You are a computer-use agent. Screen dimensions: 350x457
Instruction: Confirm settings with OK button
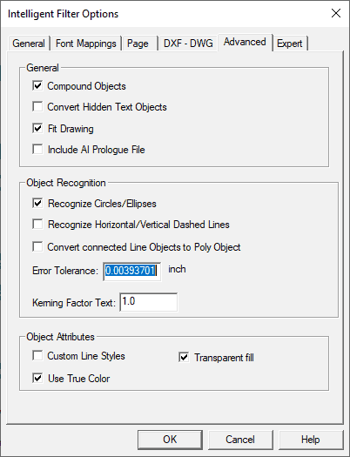pyautogui.click(x=170, y=440)
